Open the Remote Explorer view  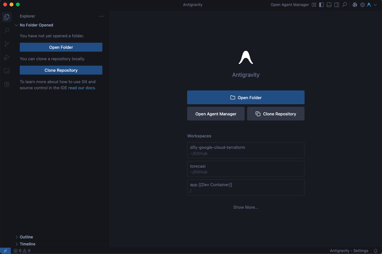pos(6,71)
